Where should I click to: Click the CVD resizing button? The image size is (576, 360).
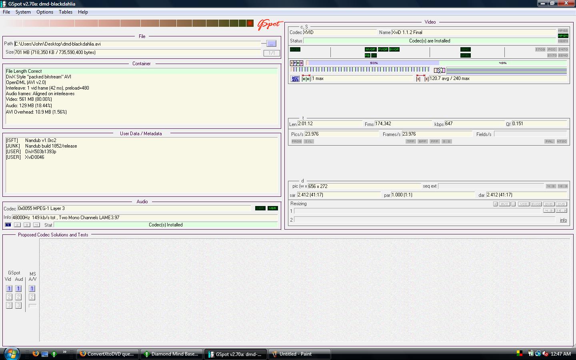coord(561,204)
